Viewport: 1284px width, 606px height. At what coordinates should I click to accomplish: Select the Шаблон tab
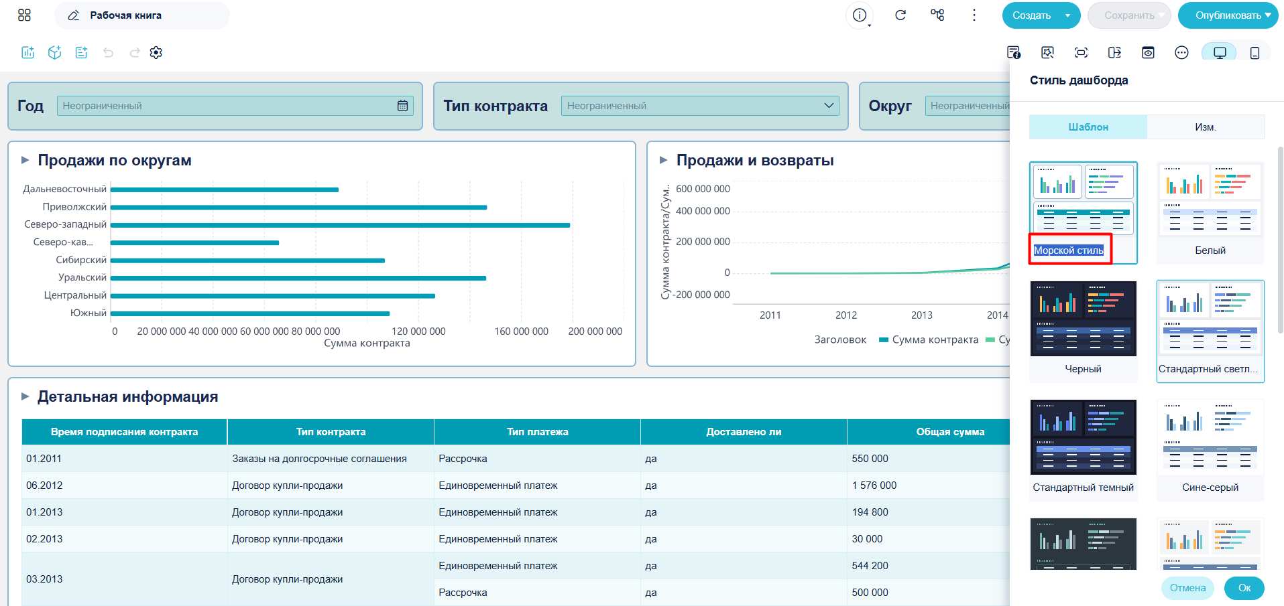(x=1088, y=127)
